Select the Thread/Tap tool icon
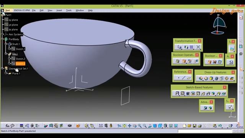Viewport: 245px width, 138px height. point(227,78)
